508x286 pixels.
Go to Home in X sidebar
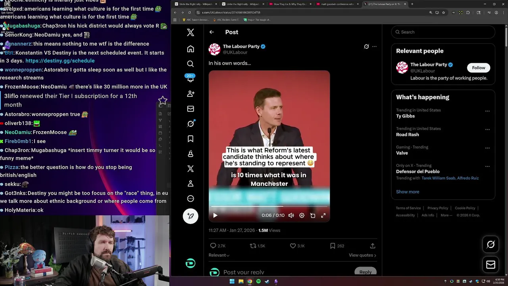pos(190,49)
